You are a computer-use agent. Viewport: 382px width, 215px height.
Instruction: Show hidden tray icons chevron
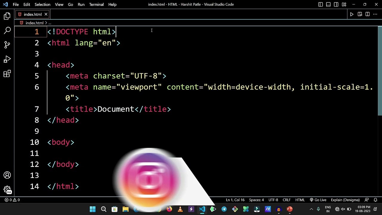pyautogui.click(x=311, y=209)
